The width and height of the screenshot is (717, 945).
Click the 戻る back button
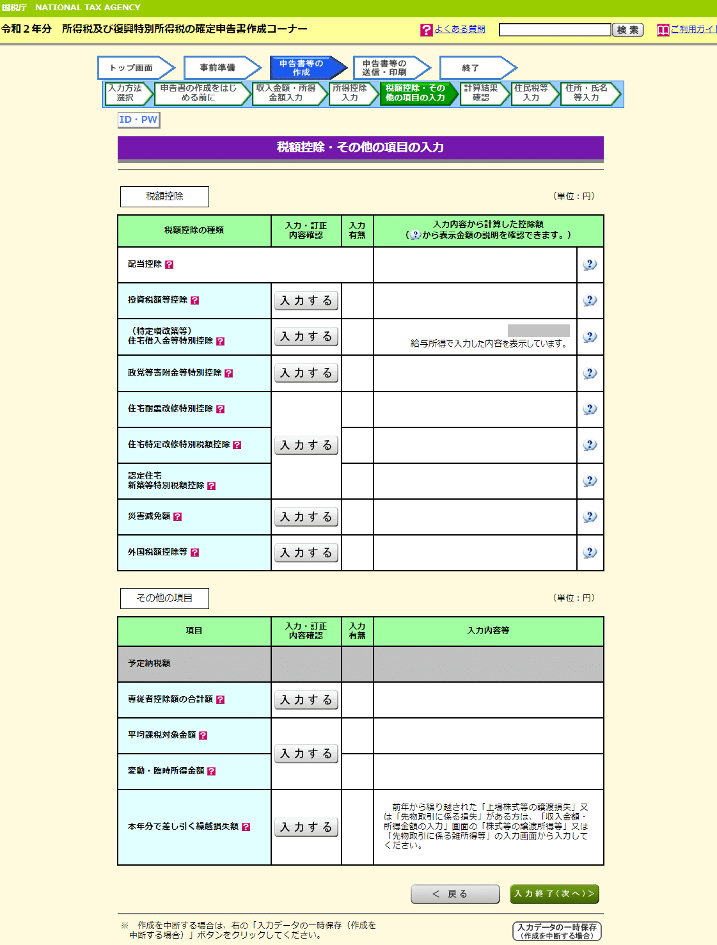[x=455, y=894]
